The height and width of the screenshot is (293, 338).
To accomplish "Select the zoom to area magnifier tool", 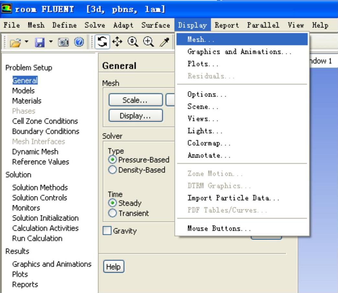I will pos(149,42).
